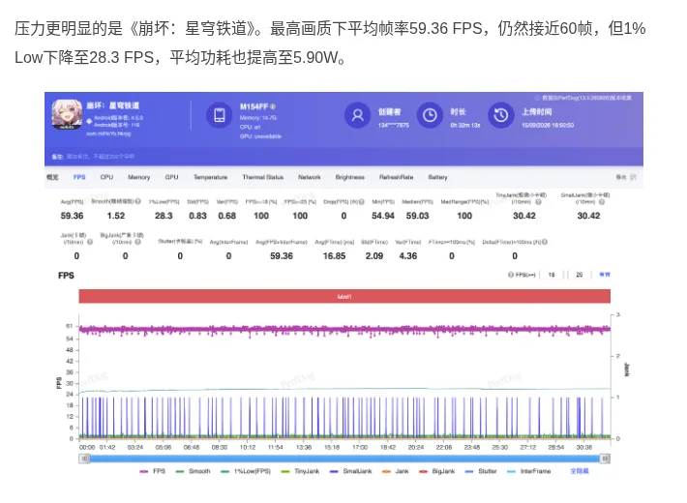Click help icon beside SmallJank metric
Image resolution: width=687 pixels, height=503 pixels.
[602, 202]
